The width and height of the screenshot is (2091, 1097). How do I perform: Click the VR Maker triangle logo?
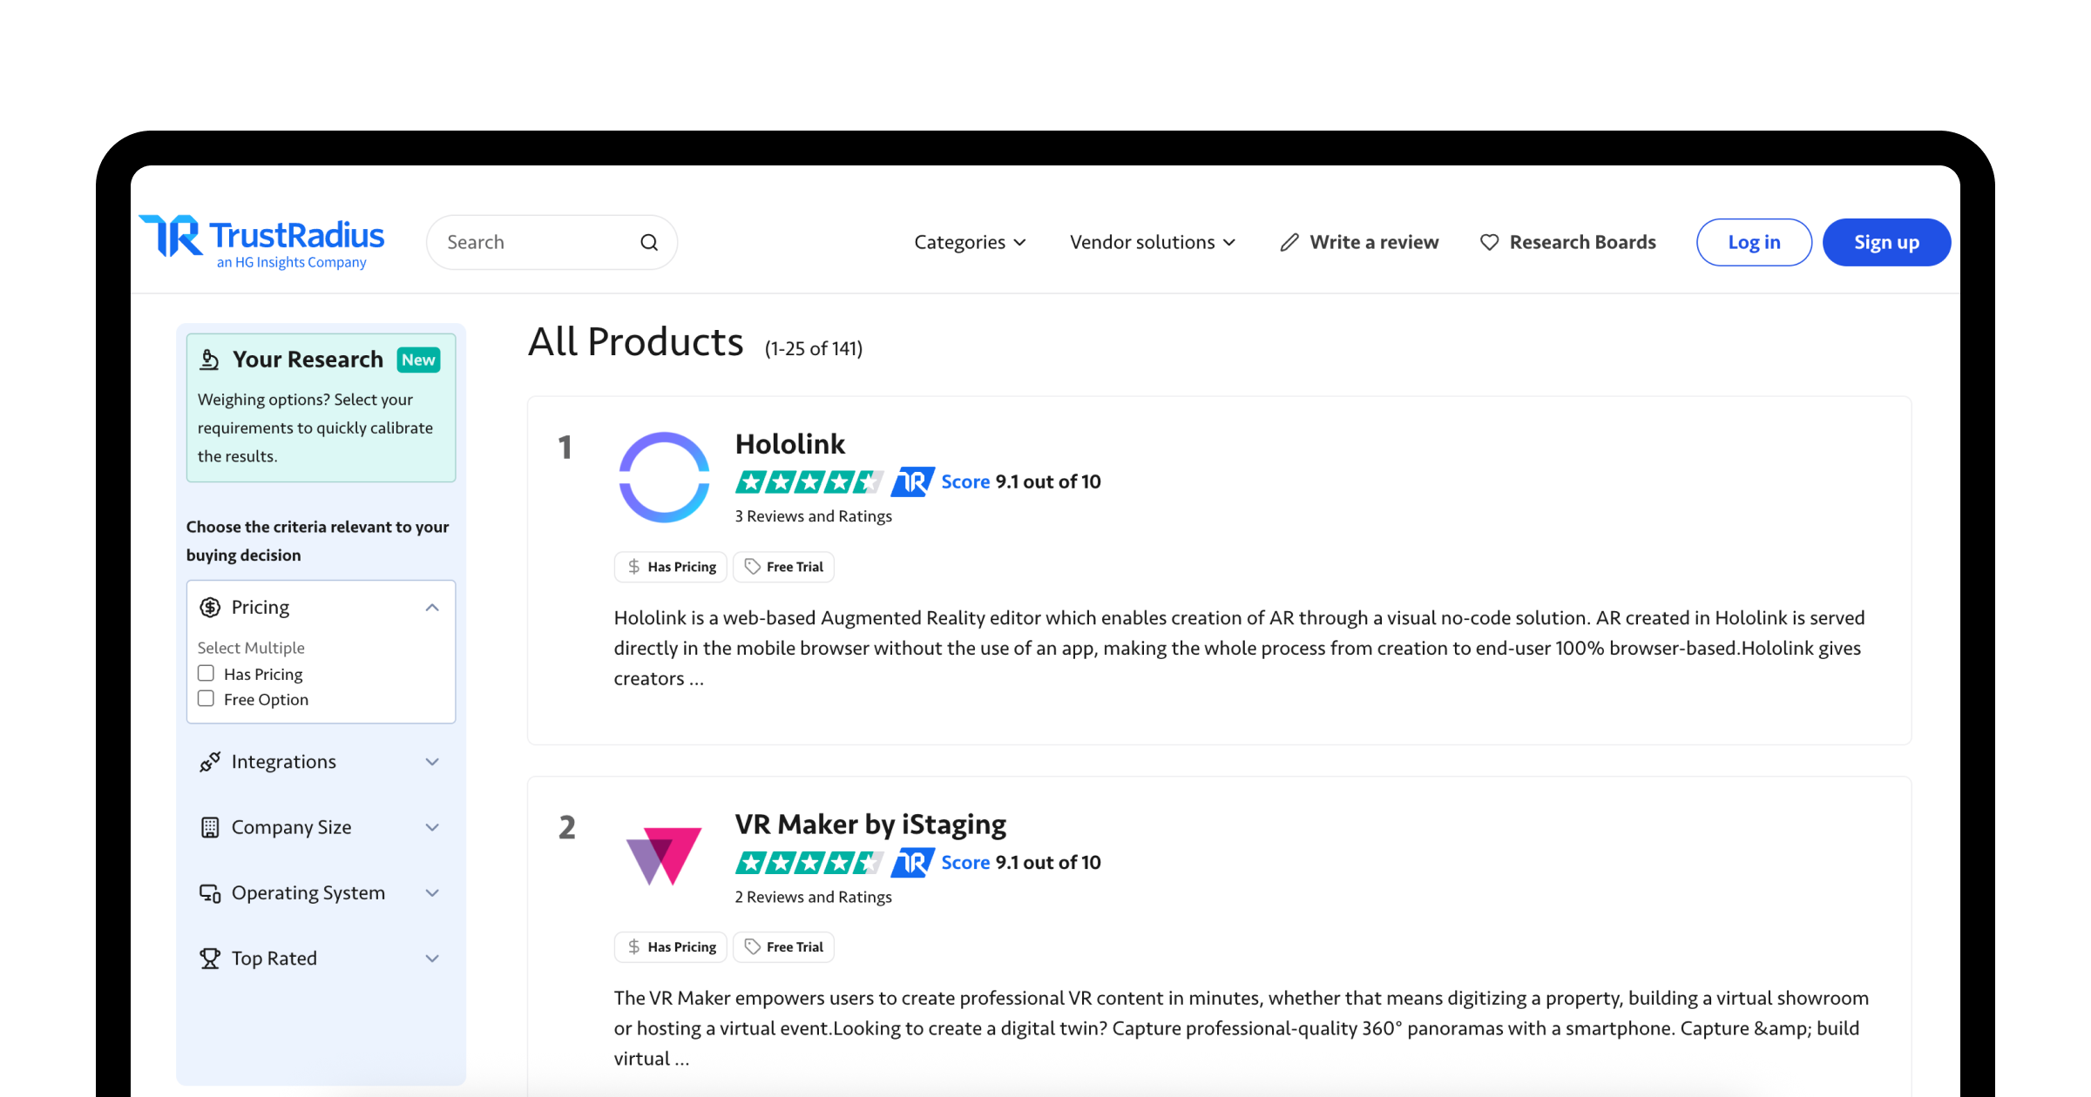(x=664, y=855)
